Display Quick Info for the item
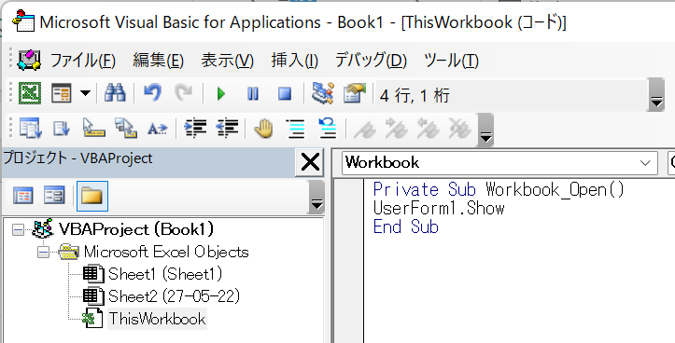This screenshot has height=343, width=675. tap(93, 129)
